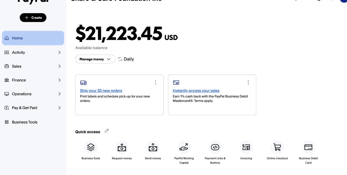This screenshot has width=347, height=175.
Task: Open options menu on Instantly access card
Action: (248, 83)
